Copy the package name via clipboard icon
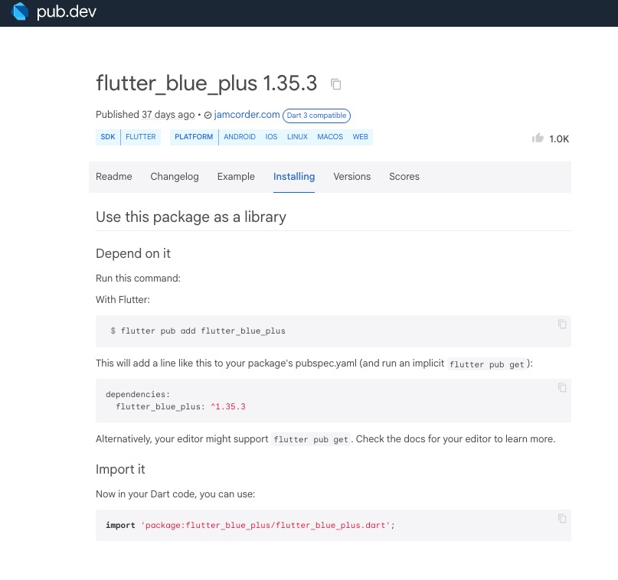618x580 pixels. coord(336,84)
